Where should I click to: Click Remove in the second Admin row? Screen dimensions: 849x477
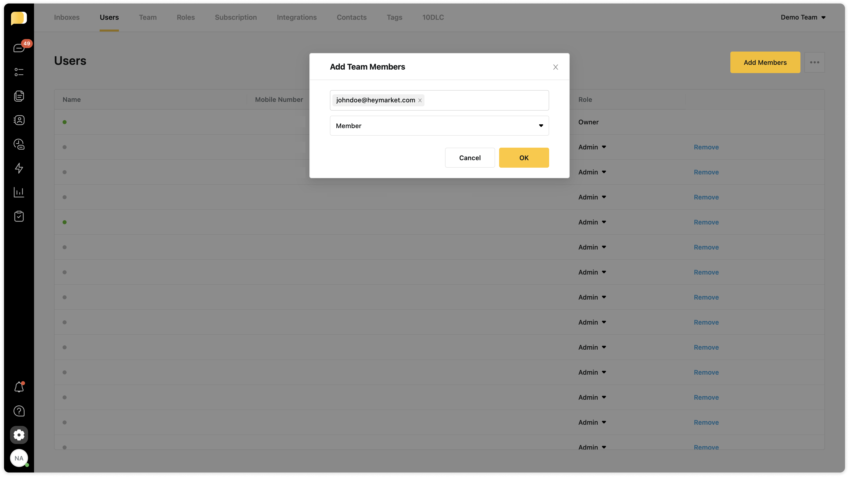tap(706, 172)
